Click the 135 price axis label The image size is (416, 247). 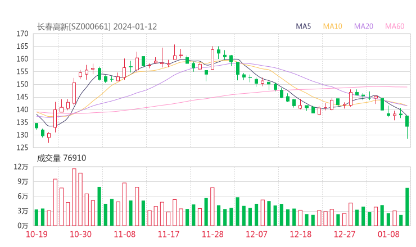[x=22, y=122]
